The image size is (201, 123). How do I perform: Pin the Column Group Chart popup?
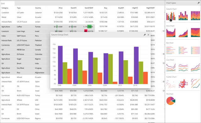click(x=144, y=35)
